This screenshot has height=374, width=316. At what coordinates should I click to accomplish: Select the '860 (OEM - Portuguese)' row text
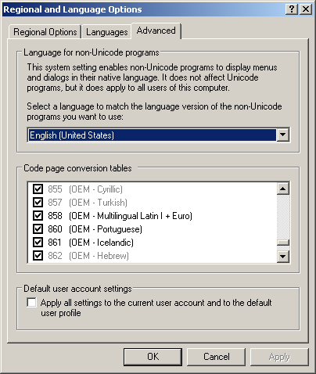click(95, 229)
